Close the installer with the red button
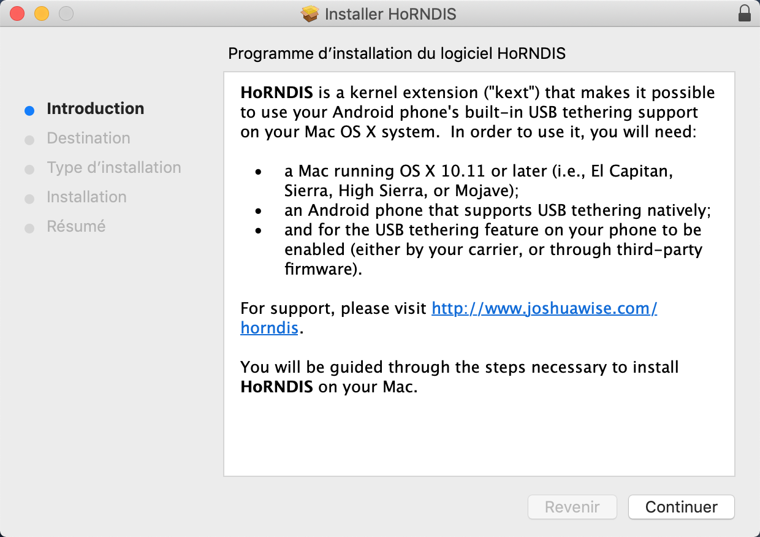The image size is (760, 537). [17, 13]
